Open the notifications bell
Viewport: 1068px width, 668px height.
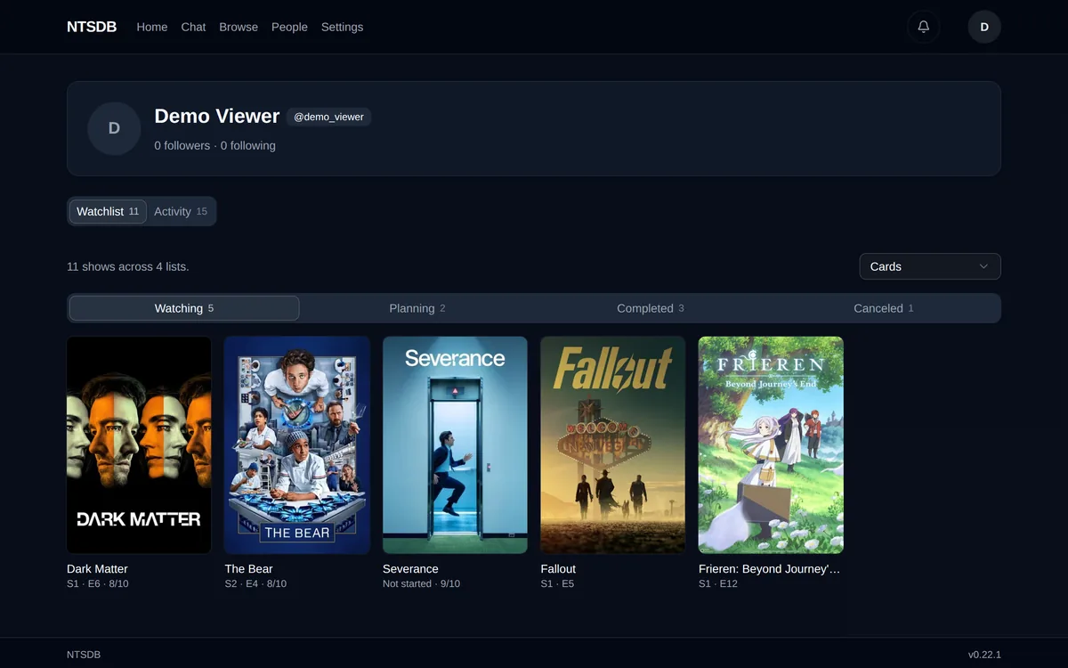(x=923, y=27)
